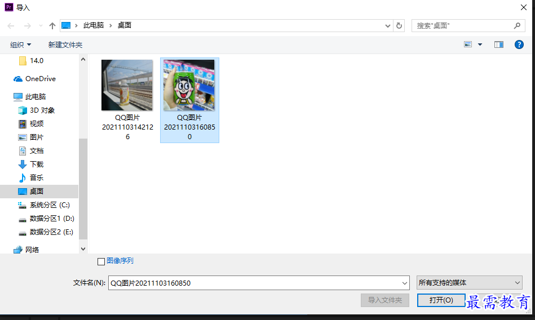This screenshot has width=535, height=320.
Task: Change view layout icon
Action: [x=468, y=45]
